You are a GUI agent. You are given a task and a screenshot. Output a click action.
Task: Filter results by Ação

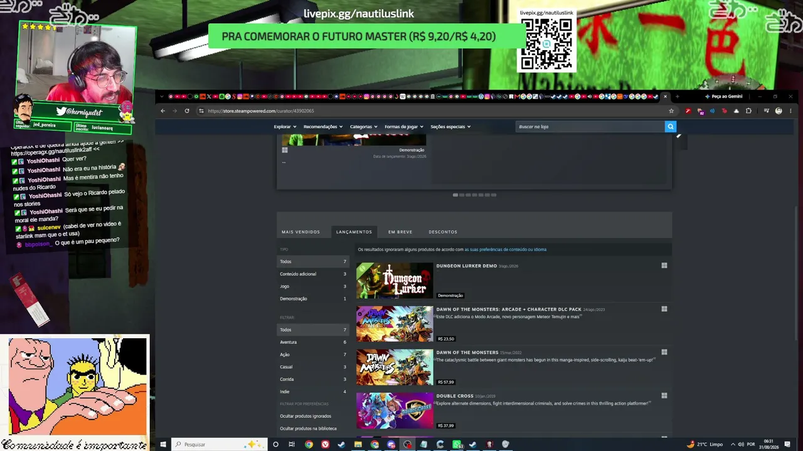click(312, 355)
